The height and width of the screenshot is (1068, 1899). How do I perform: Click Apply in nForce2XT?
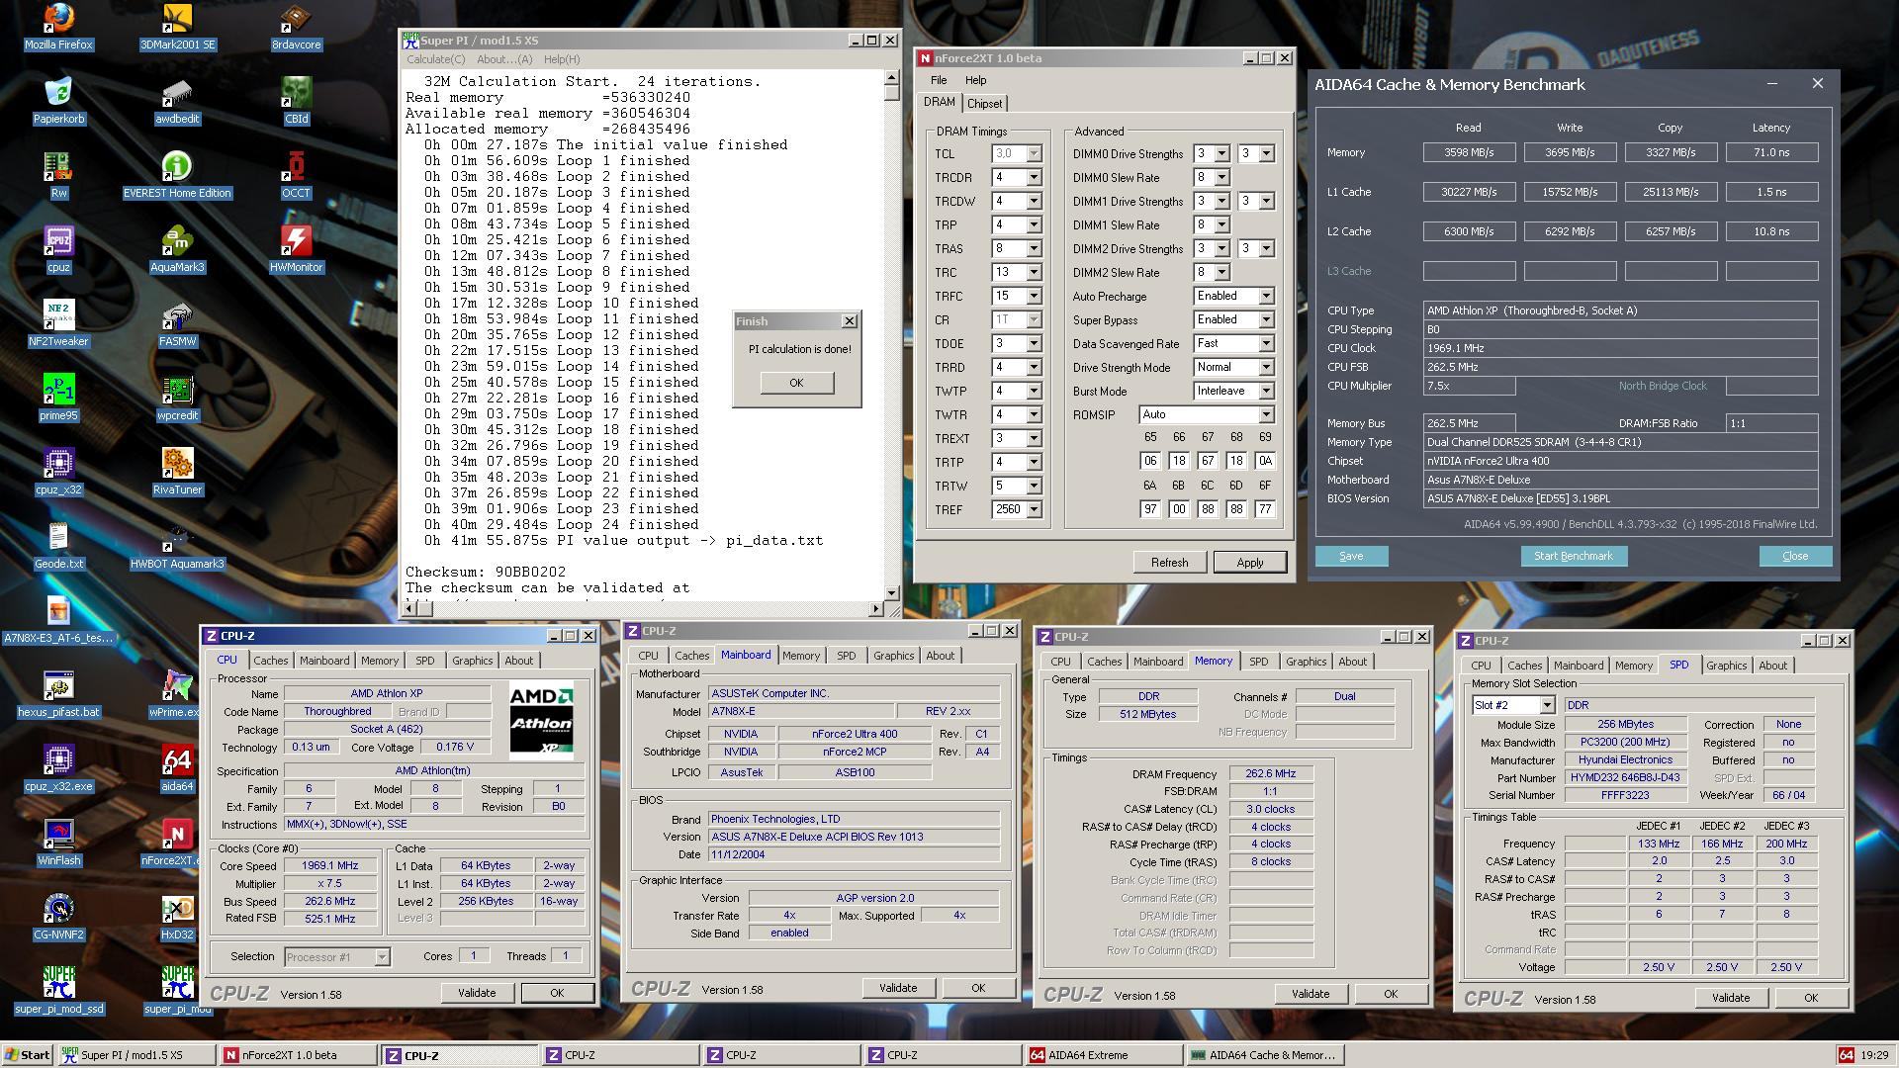tap(1249, 563)
